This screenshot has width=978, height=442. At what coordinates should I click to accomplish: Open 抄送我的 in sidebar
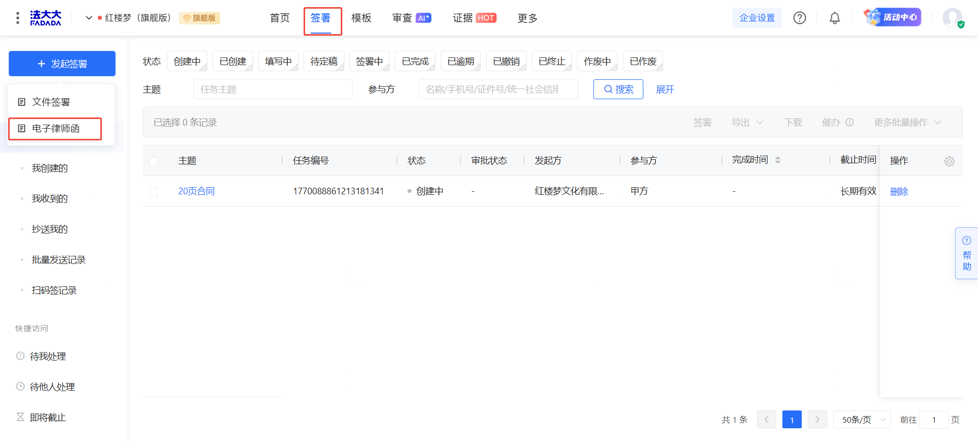(x=49, y=229)
